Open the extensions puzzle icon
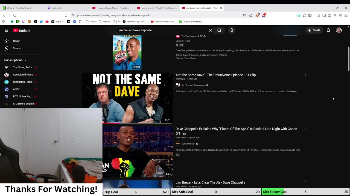This screenshot has width=350, height=196. (304, 15)
